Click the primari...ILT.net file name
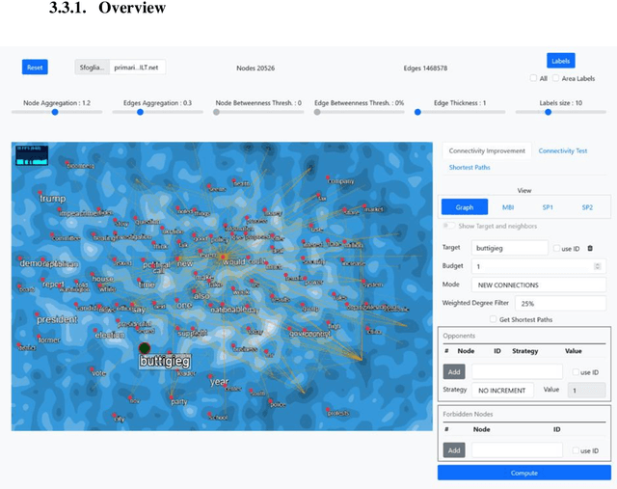This screenshot has height=489, width=617. pyautogui.click(x=136, y=68)
